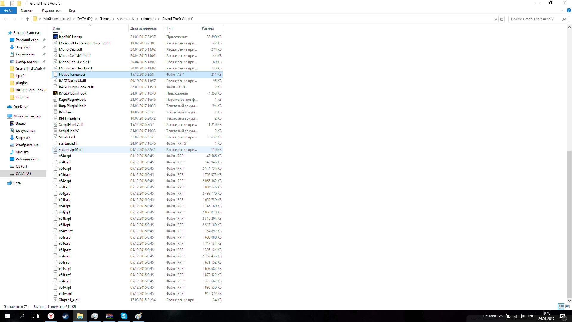The width and height of the screenshot is (572, 322).
Task: Open the Help question mark icon
Action: pos(568,10)
